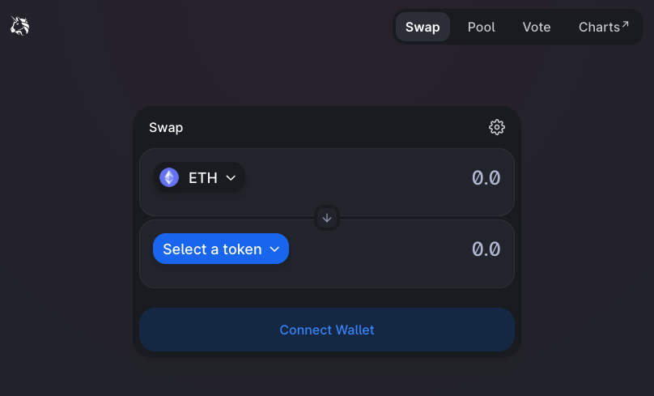The image size is (654, 396).
Task: Click the external link arrow beside Charts
Action: (x=625, y=24)
